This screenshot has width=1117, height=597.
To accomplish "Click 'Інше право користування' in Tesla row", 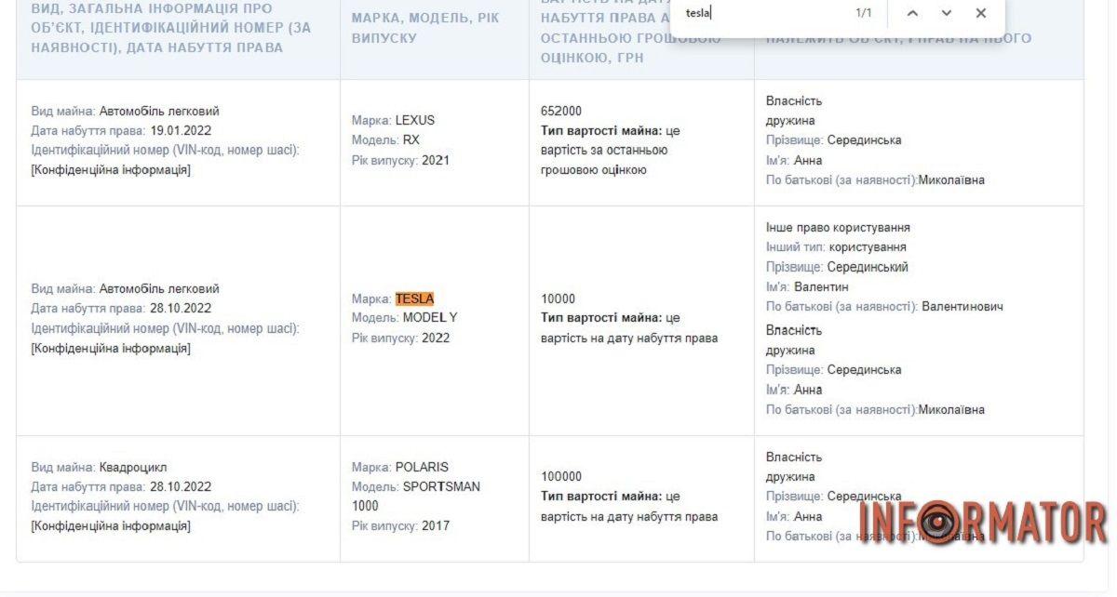I will click(838, 228).
